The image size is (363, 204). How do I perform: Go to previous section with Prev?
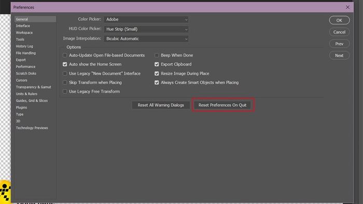click(x=339, y=43)
